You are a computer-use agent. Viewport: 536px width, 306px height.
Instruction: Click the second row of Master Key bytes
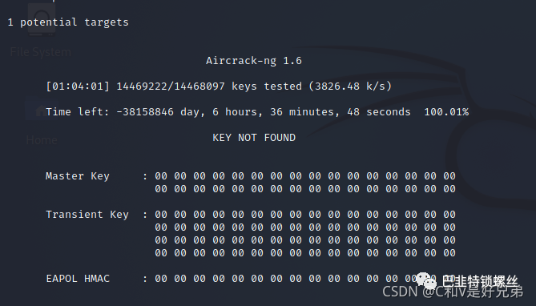[x=305, y=189]
